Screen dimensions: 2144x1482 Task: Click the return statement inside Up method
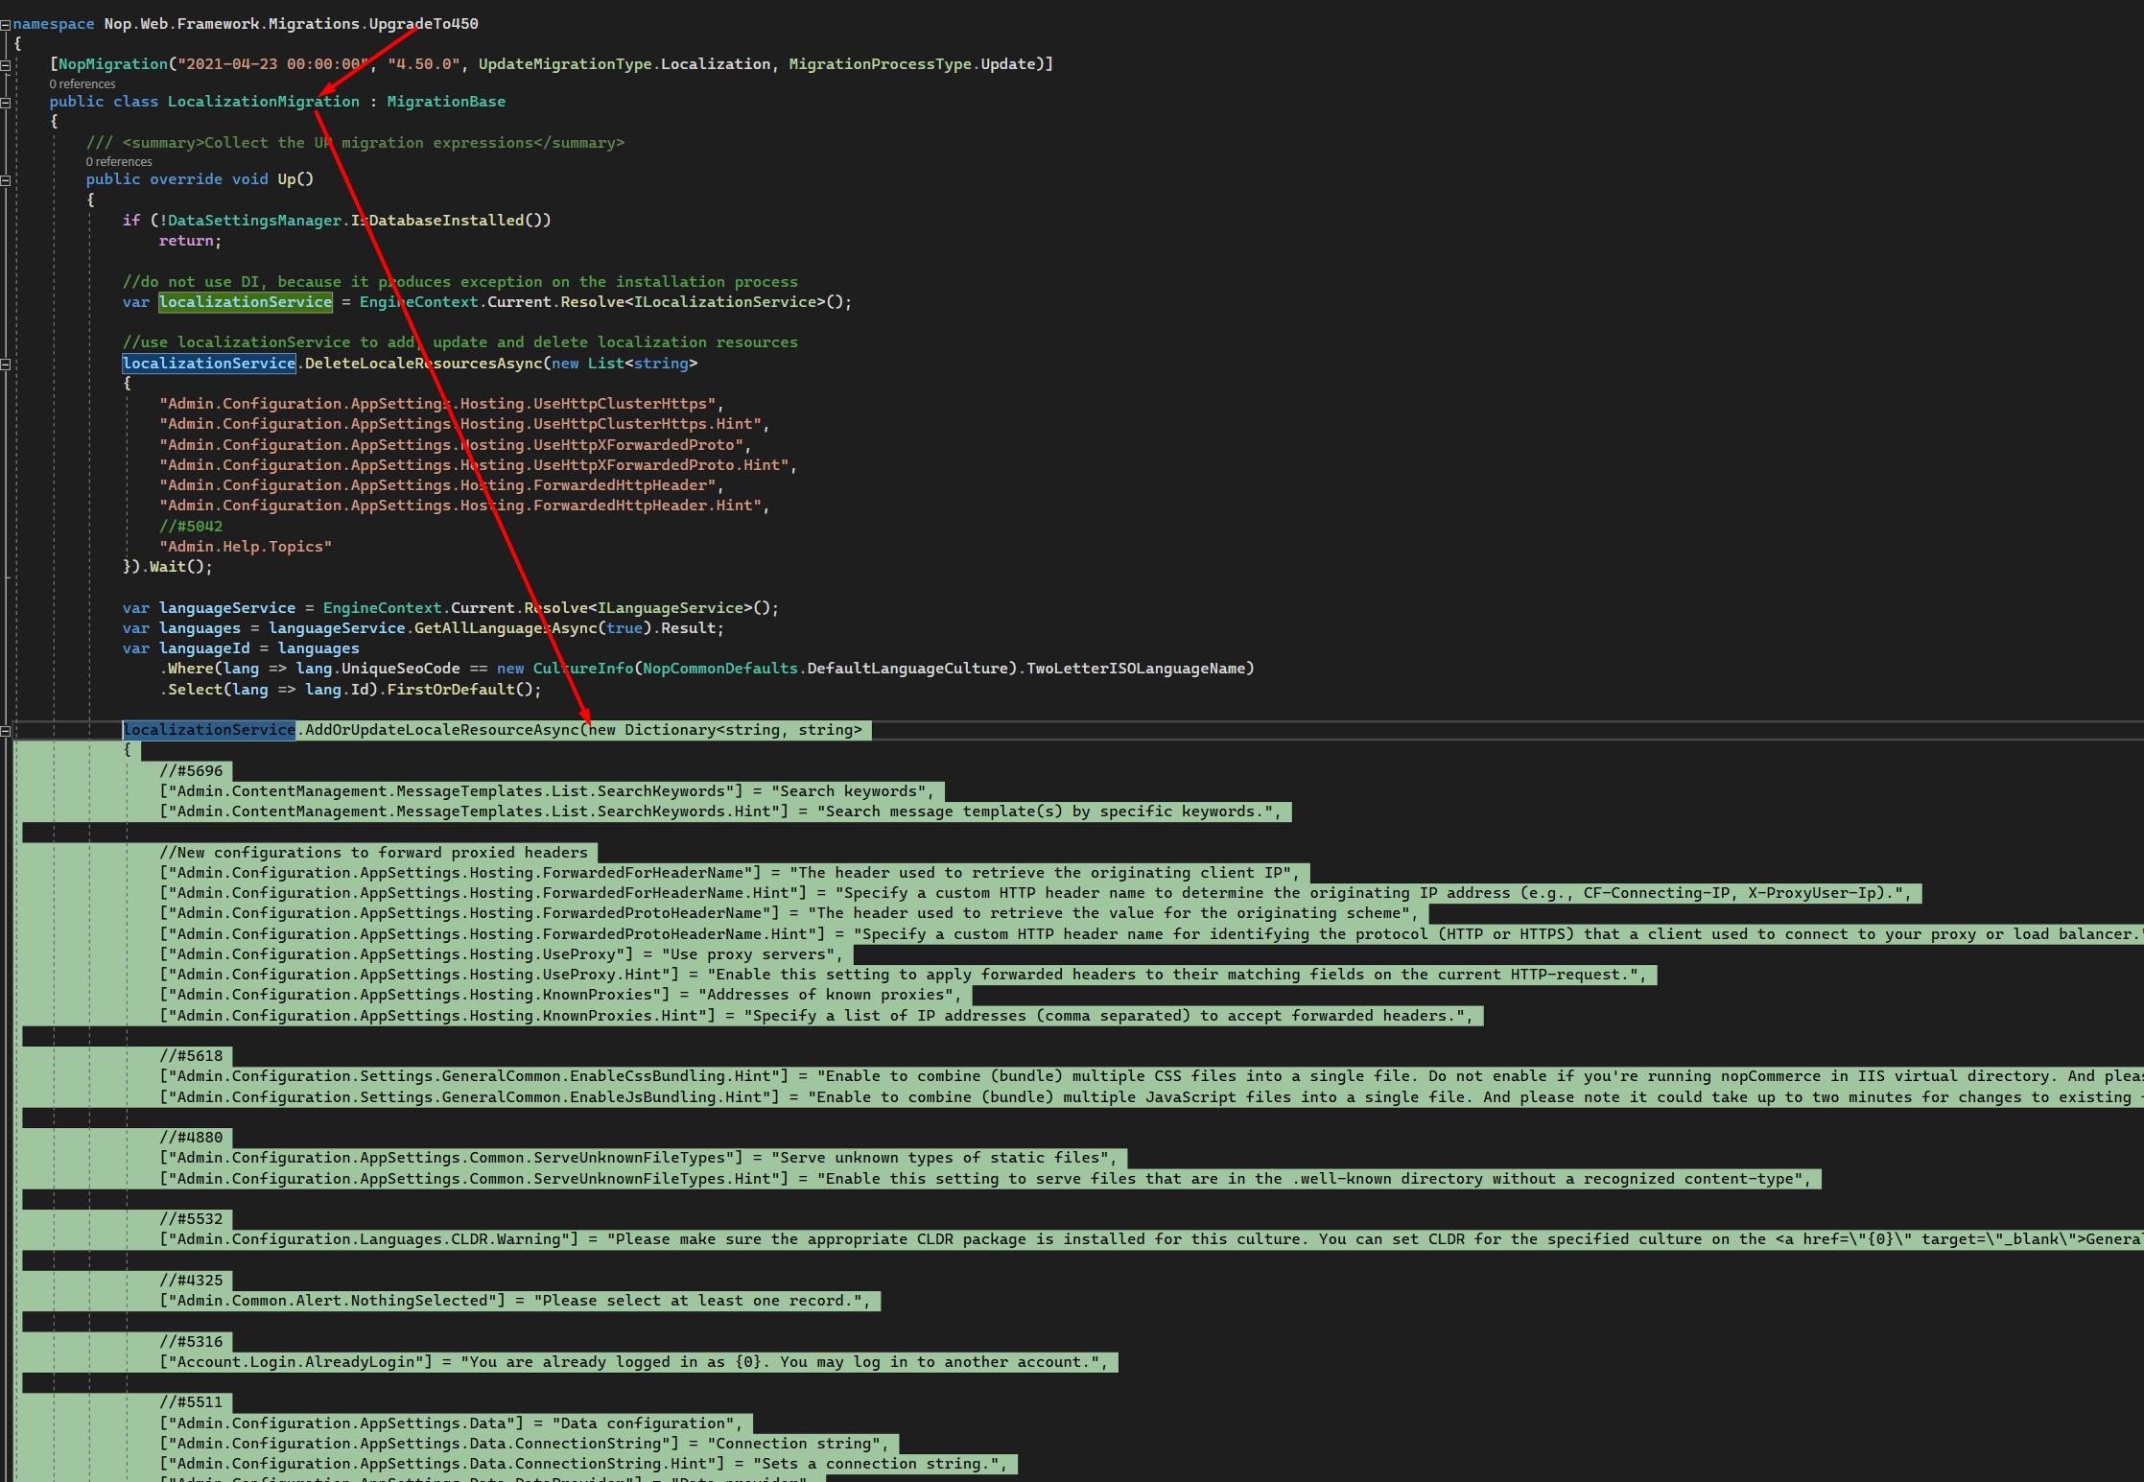[185, 241]
